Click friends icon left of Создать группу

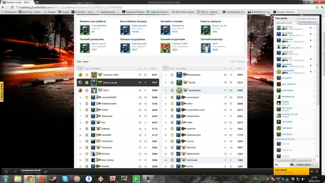point(276,165)
